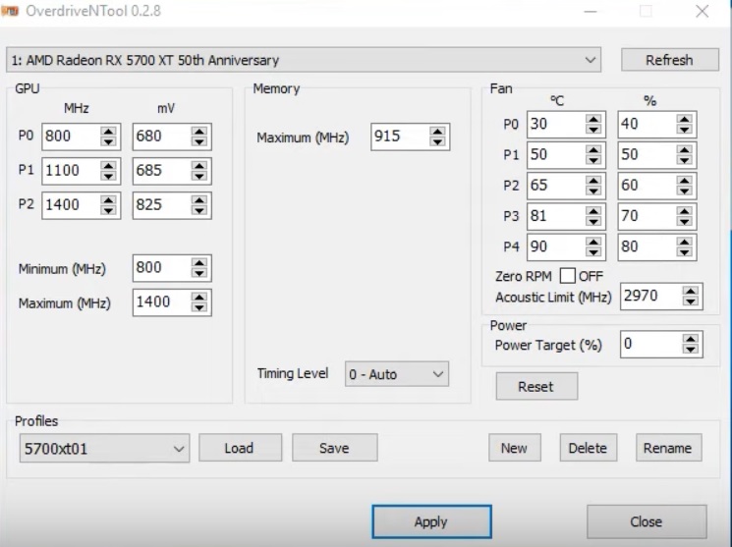
Task: Click the OverdriveNTool title bar icon
Action: pyautogui.click(x=10, y=10)
